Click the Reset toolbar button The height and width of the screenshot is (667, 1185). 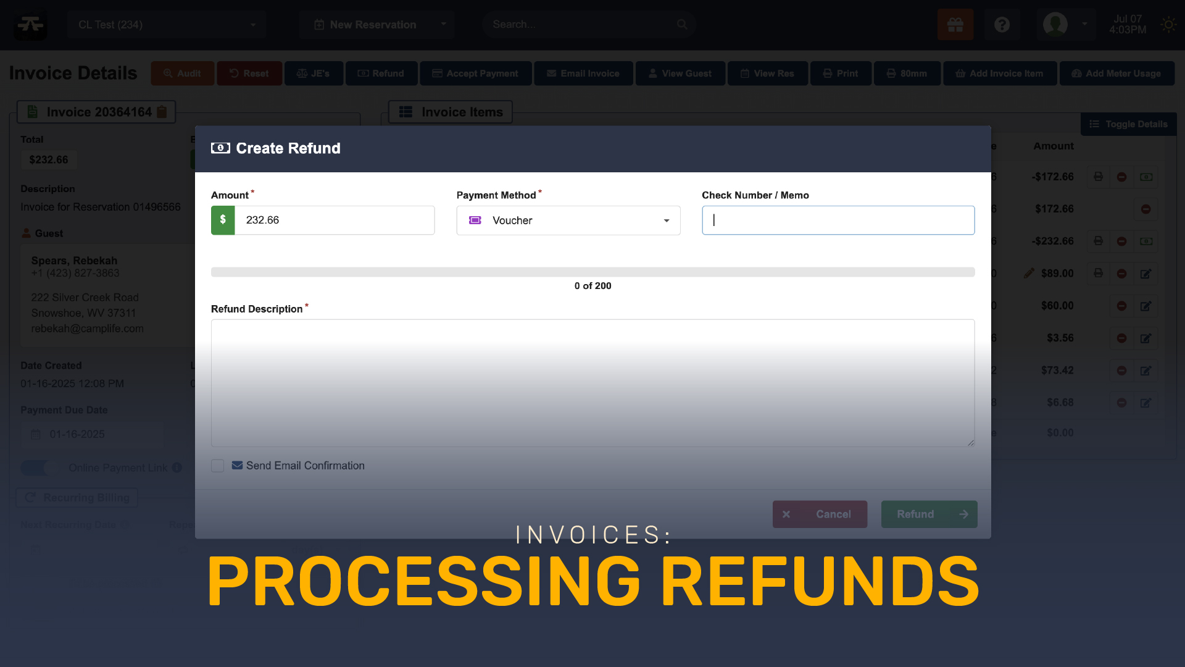(x=249, y=73)
